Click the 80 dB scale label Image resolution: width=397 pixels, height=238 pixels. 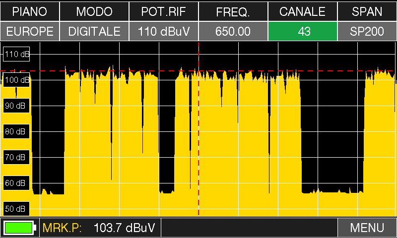point(16,131)
